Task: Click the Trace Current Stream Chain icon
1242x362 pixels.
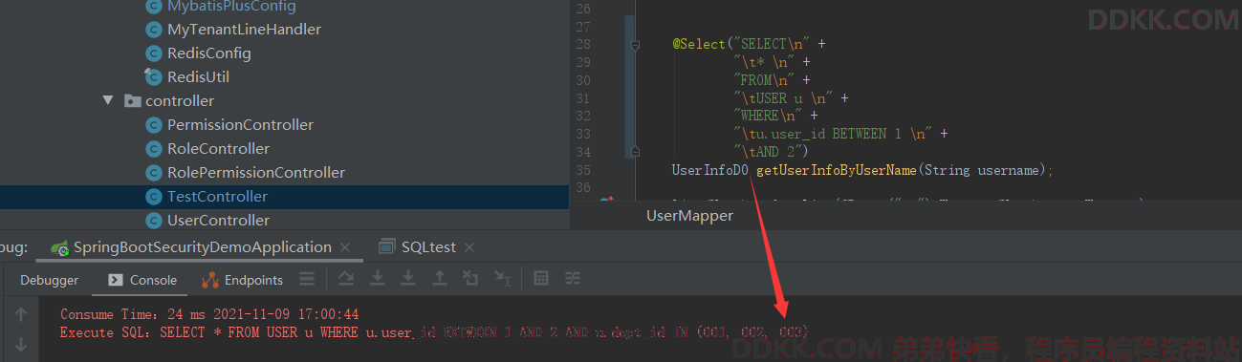Action: pyautogui.click(x=573, y=279)
